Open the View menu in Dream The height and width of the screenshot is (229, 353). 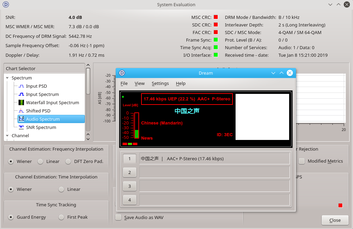click(x=139, y=84)
